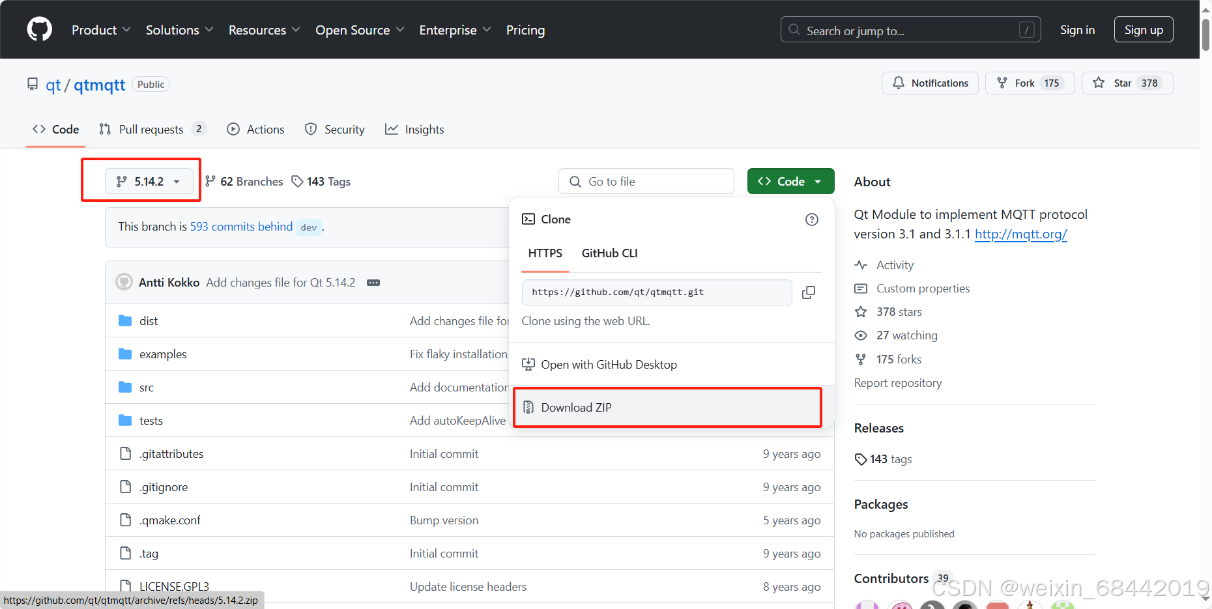1212x609 pixels.
Task: Open the Pull requests tab
Action: coord(152,129)
